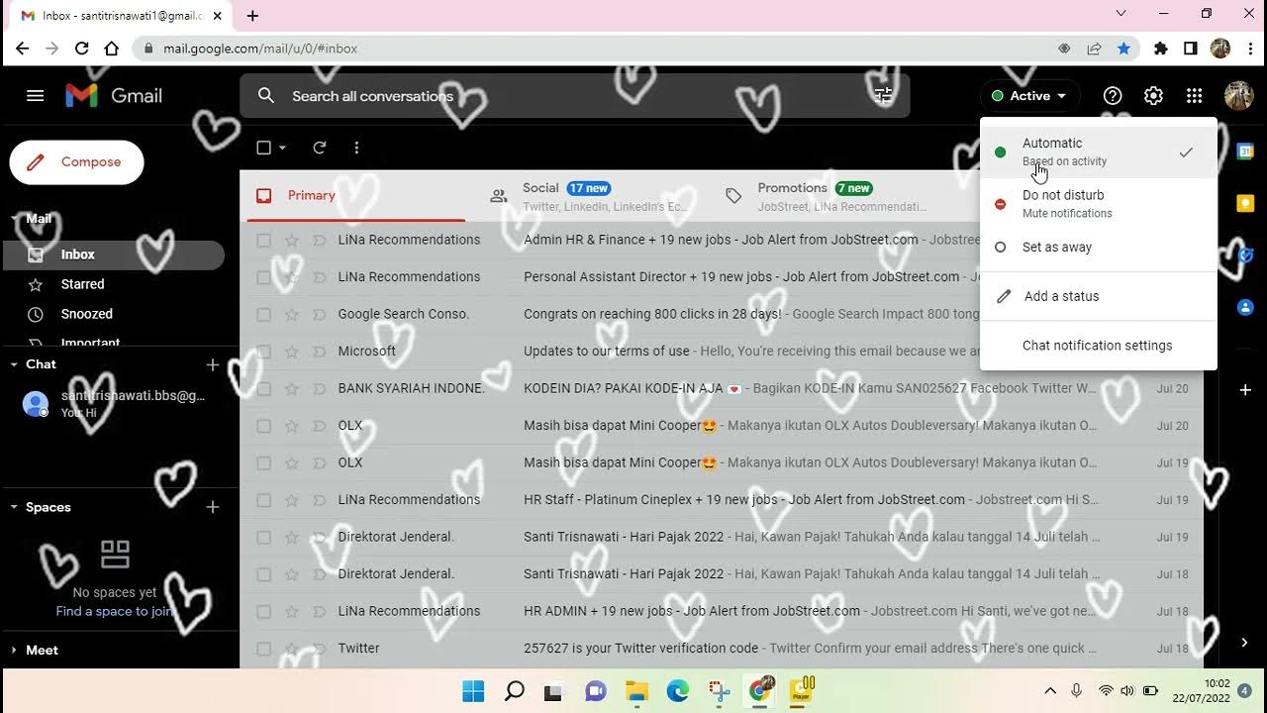Open Microsoft Edge from taskbar
The width and height of the screenshot is (1267, 713).
pos(677,691)
